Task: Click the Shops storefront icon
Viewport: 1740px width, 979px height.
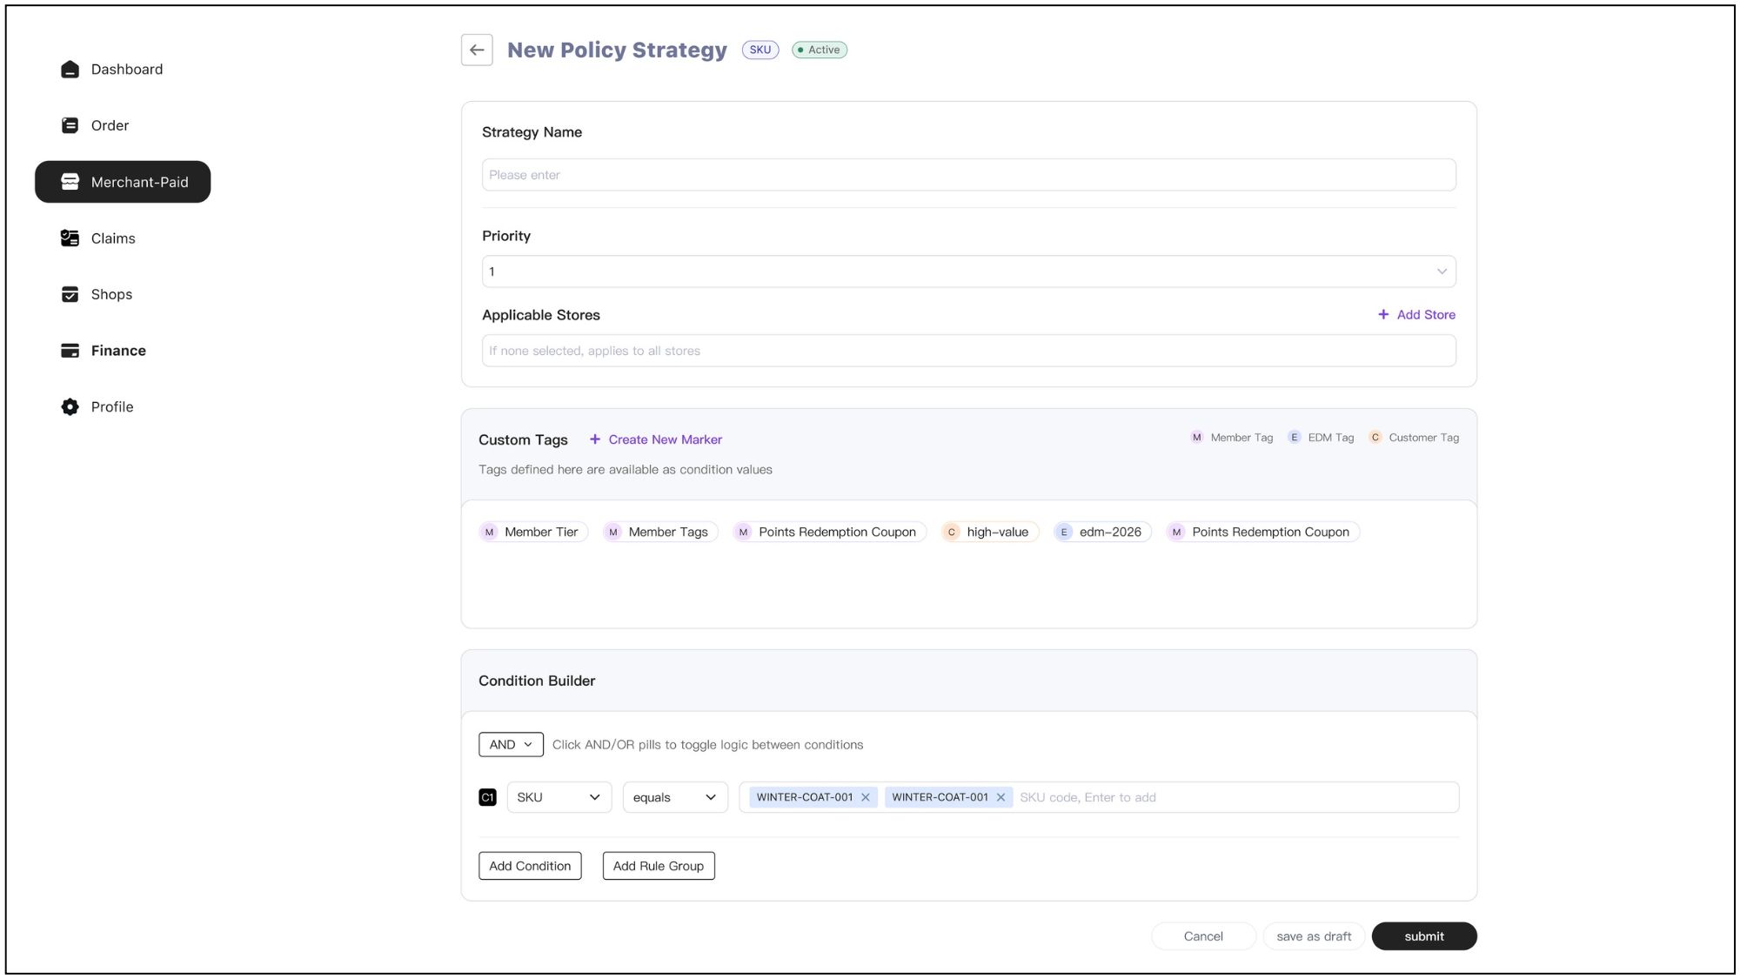Action: point(70,294)
